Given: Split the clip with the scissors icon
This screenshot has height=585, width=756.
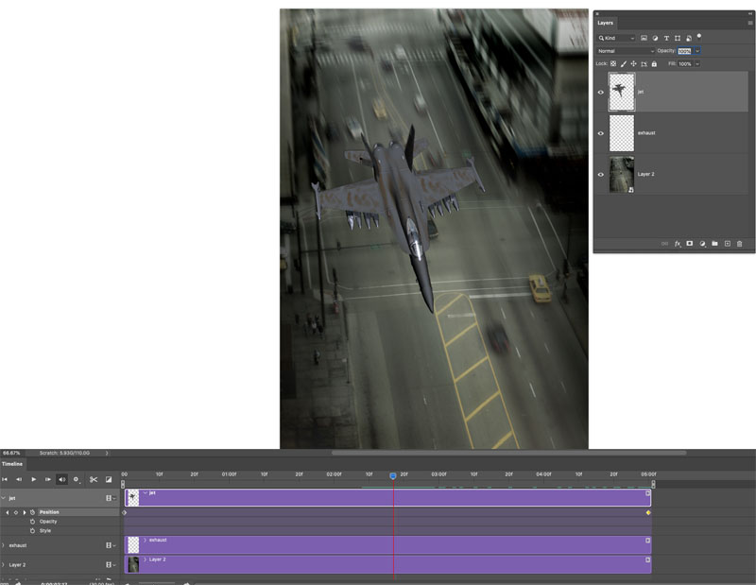Looking at the screenshot, I should click(x=94, y=479).
